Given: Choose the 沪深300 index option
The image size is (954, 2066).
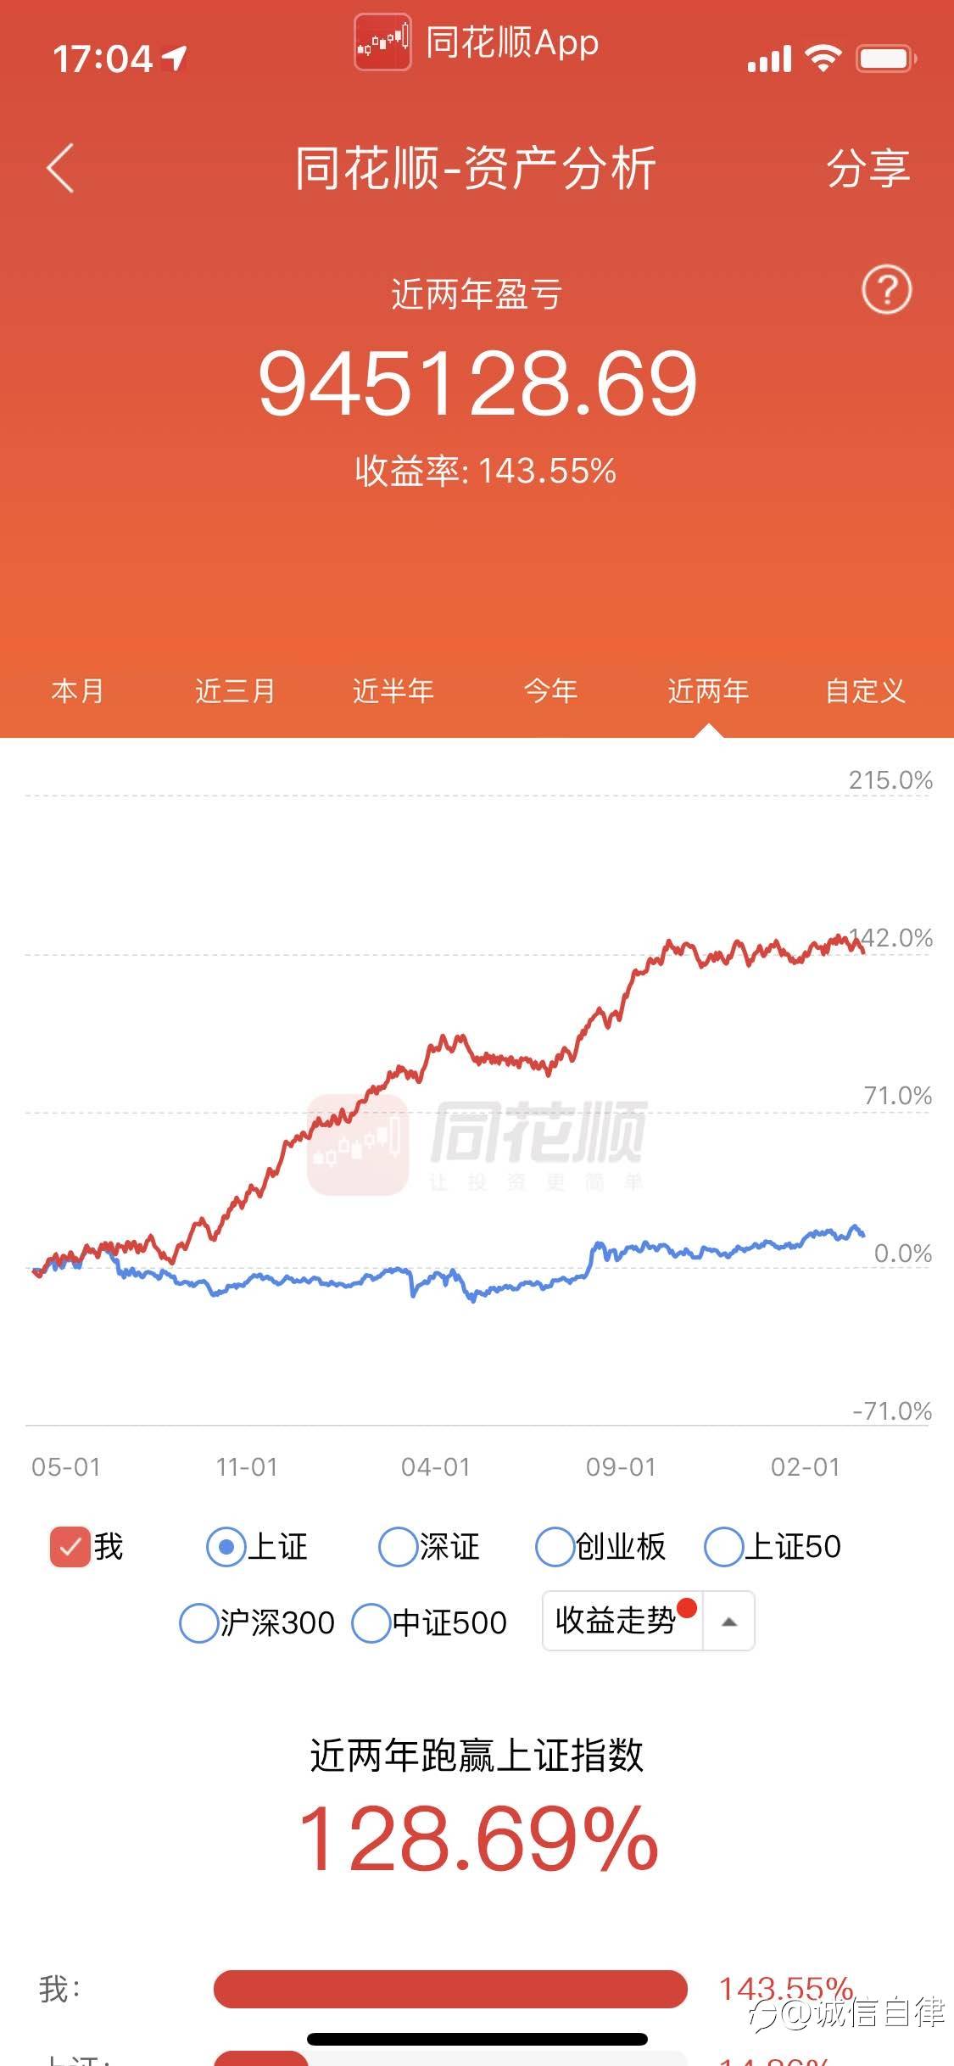Looking at the screenshot, I should 198,1622.
